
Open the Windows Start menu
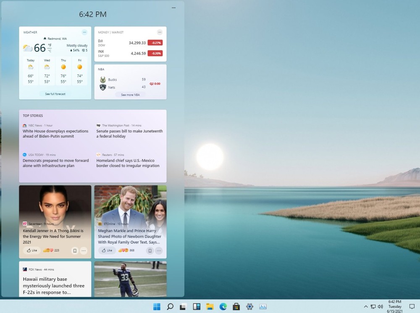(157, 306)
